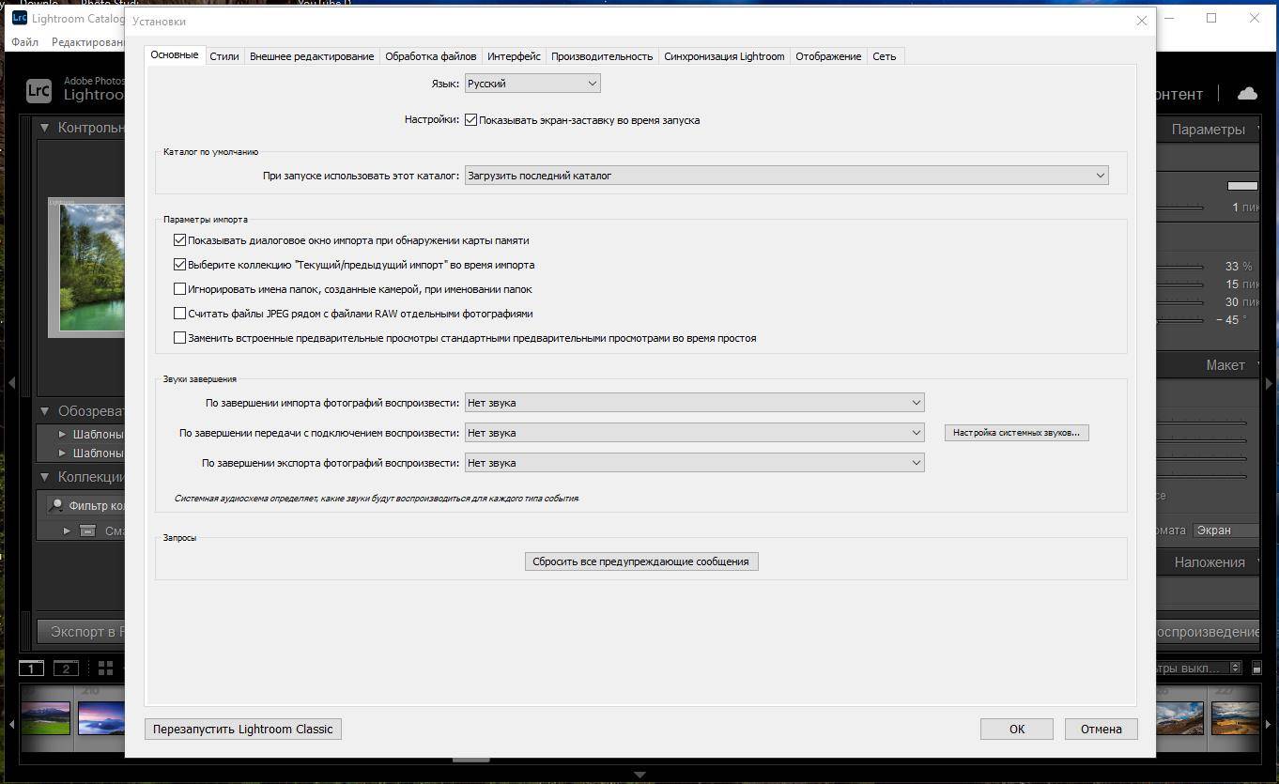
Task: Switch to the Обработка файлов tab
Action: click(x=431, y=56)
